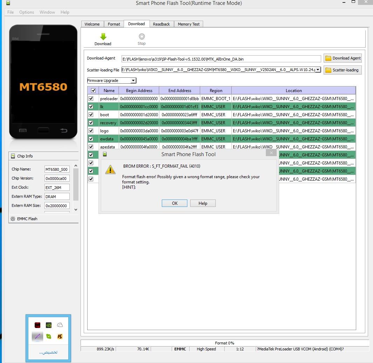Click the Chip Info panel icon
Screen dimensions: 373x363
13,156
